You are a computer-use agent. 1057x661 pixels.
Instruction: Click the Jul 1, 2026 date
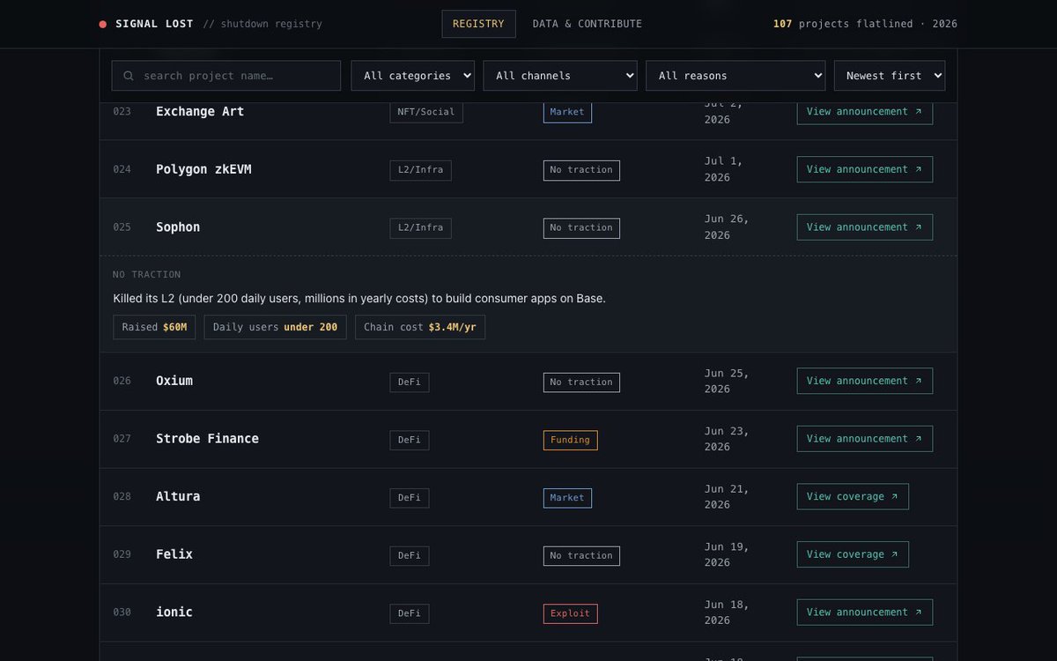coord(724,169)
